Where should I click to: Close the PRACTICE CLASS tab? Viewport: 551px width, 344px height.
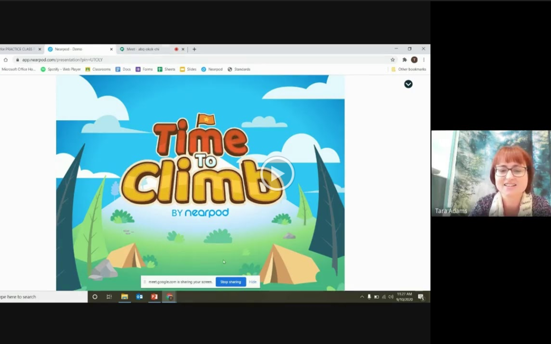40,49
